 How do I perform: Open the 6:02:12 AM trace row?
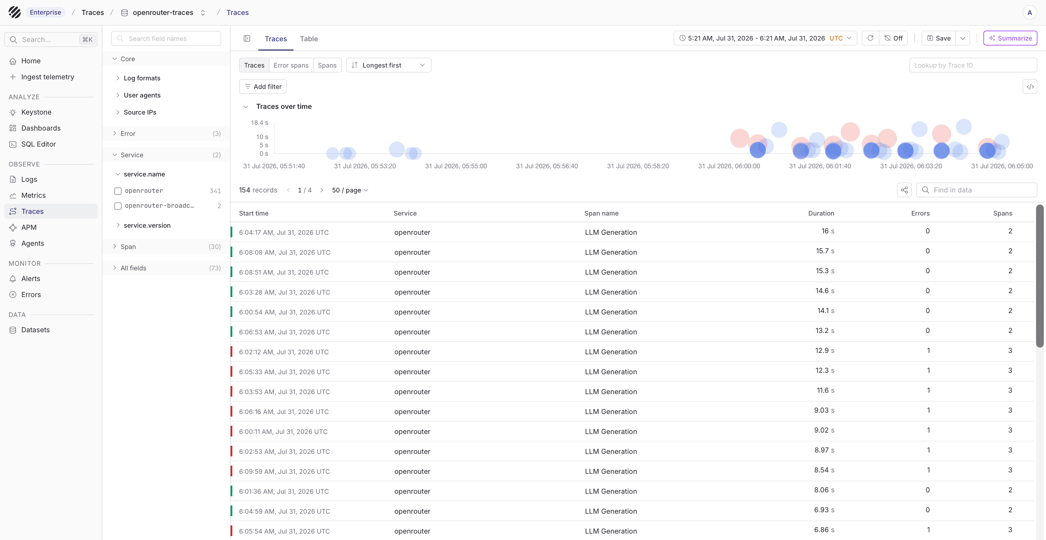(632, 351)
